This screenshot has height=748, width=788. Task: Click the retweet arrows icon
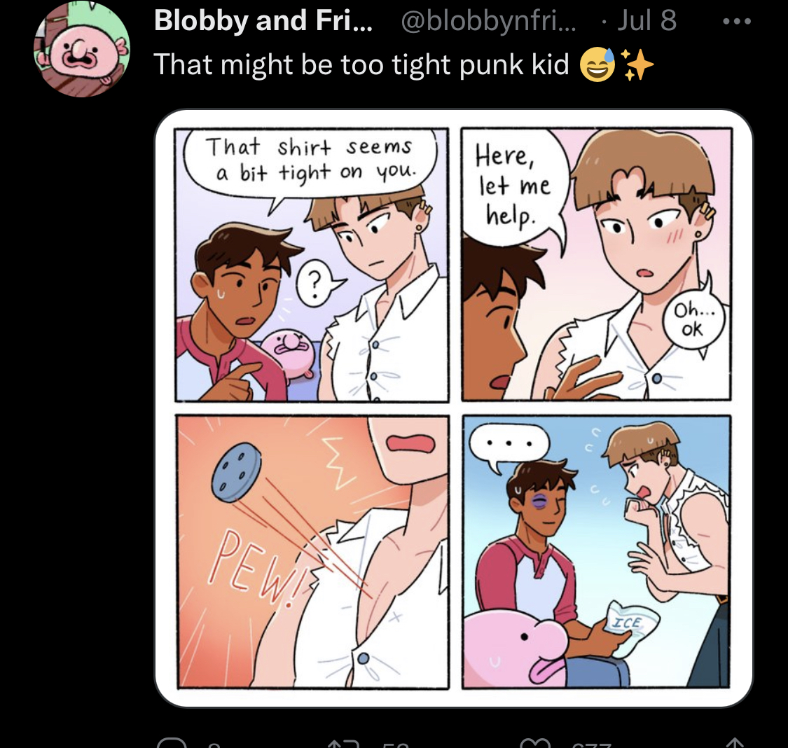[x=344, y=744]
